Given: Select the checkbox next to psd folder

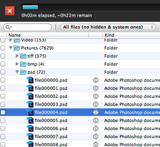Looking at the screenshot, I should (x=3, y=72).
